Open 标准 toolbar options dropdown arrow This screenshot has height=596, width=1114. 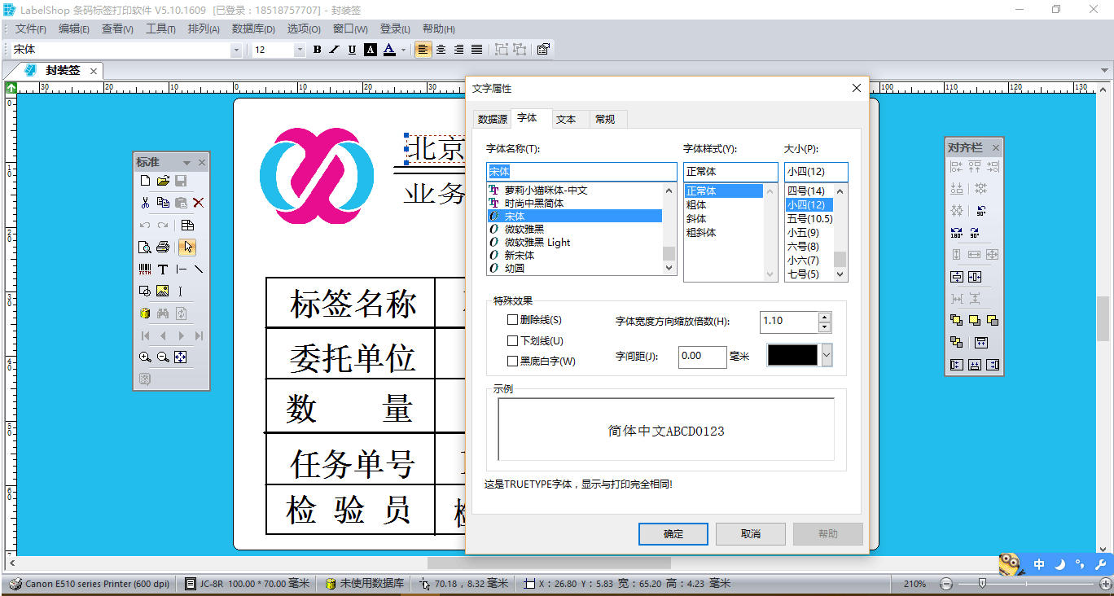pyautogui.click(x=186, y=163)
